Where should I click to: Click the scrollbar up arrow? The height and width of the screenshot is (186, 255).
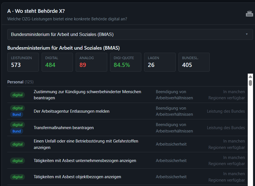click(250, 77)
